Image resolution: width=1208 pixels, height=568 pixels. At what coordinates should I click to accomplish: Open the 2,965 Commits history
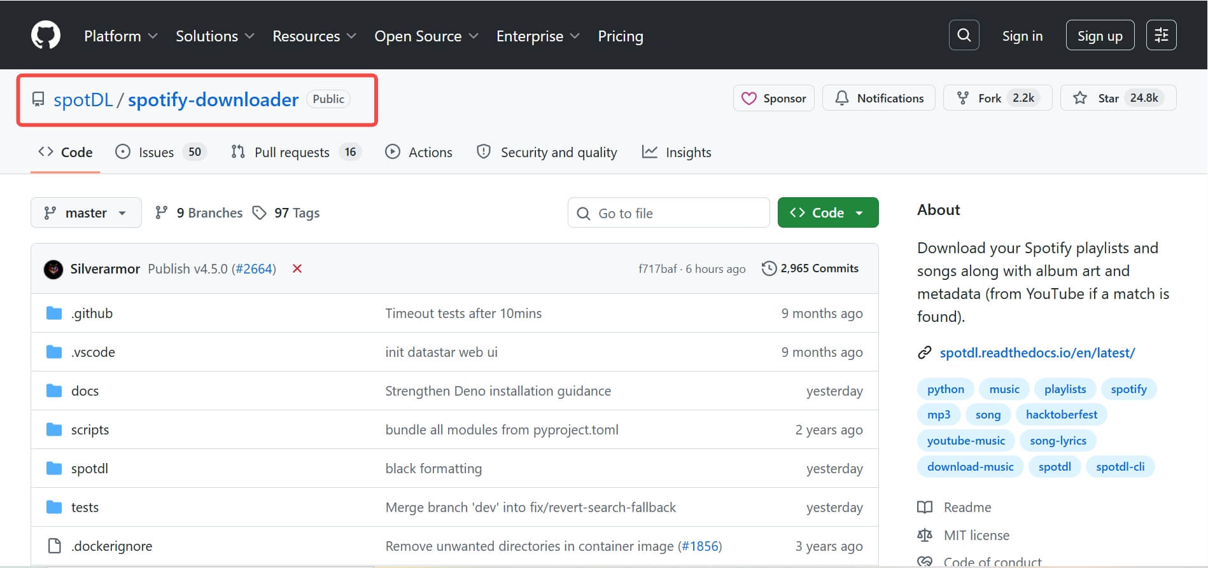(x=810, y=268)
